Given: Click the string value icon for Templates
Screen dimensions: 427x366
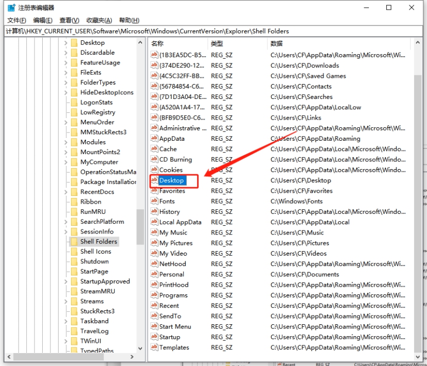Looking at the screenshot, I should [154, 347].
